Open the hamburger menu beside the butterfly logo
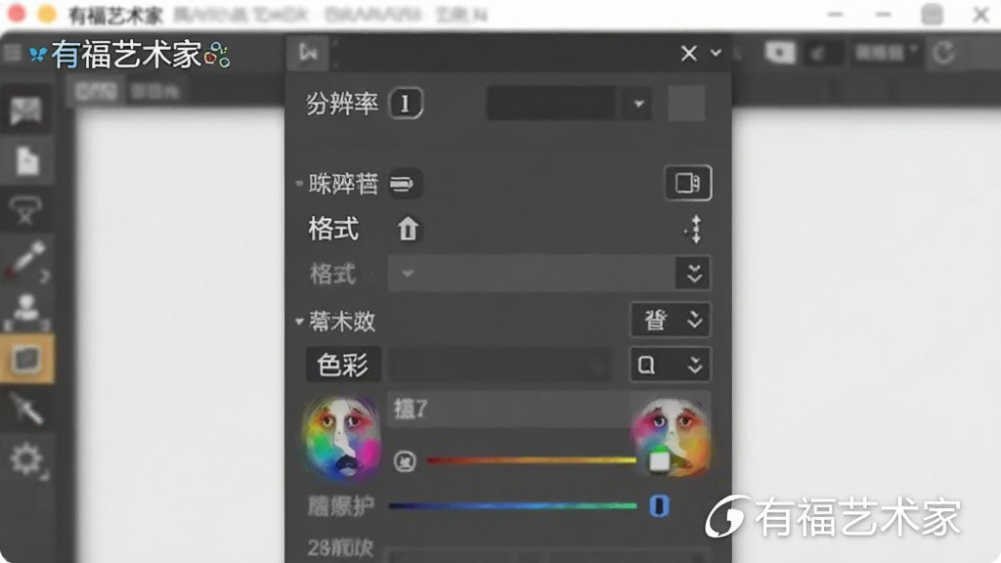 click(x=12, y=53)
